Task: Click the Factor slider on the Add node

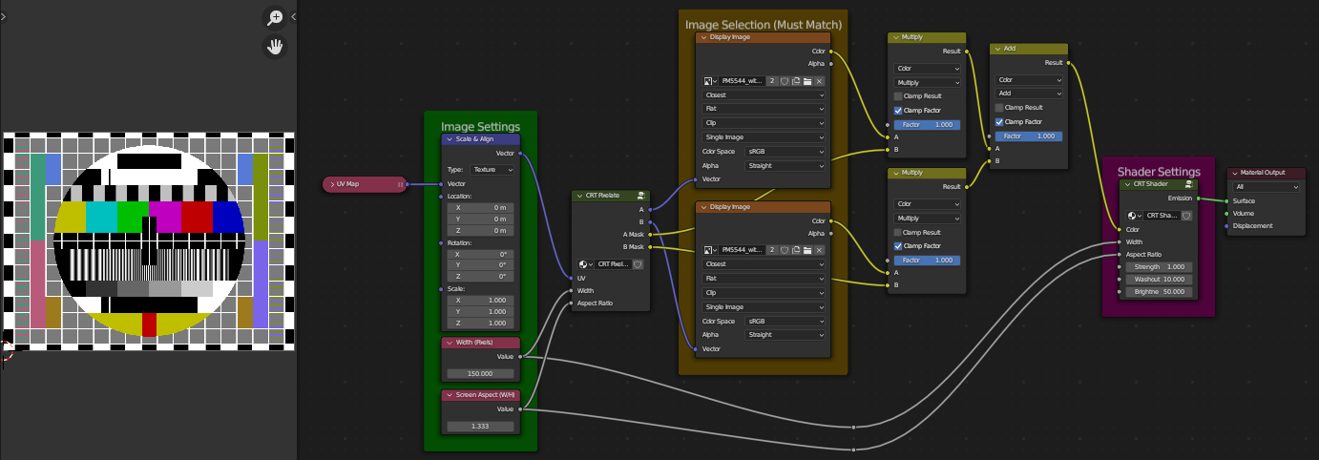Action: pyautogui.click(x=1028, y=136)
